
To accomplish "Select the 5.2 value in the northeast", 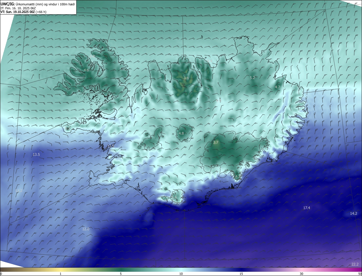I will [x=252, y=78].
